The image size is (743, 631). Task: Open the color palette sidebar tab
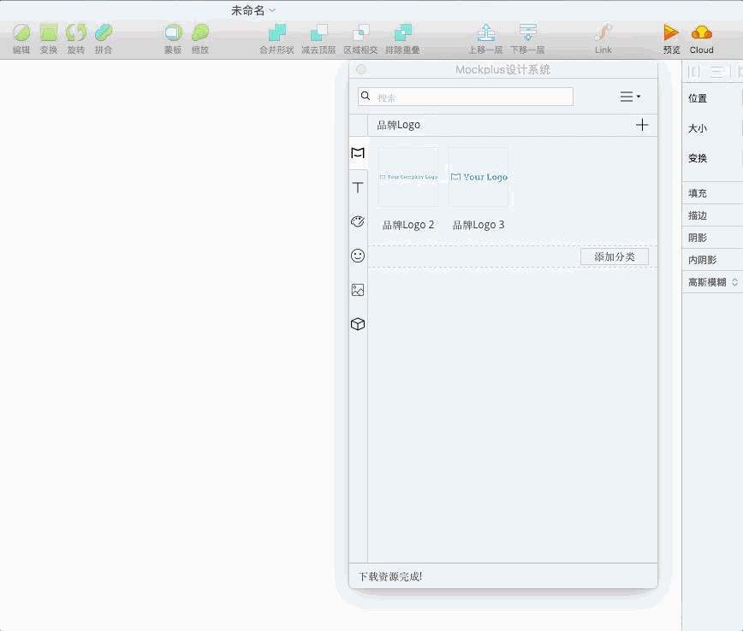coord(358,221)
